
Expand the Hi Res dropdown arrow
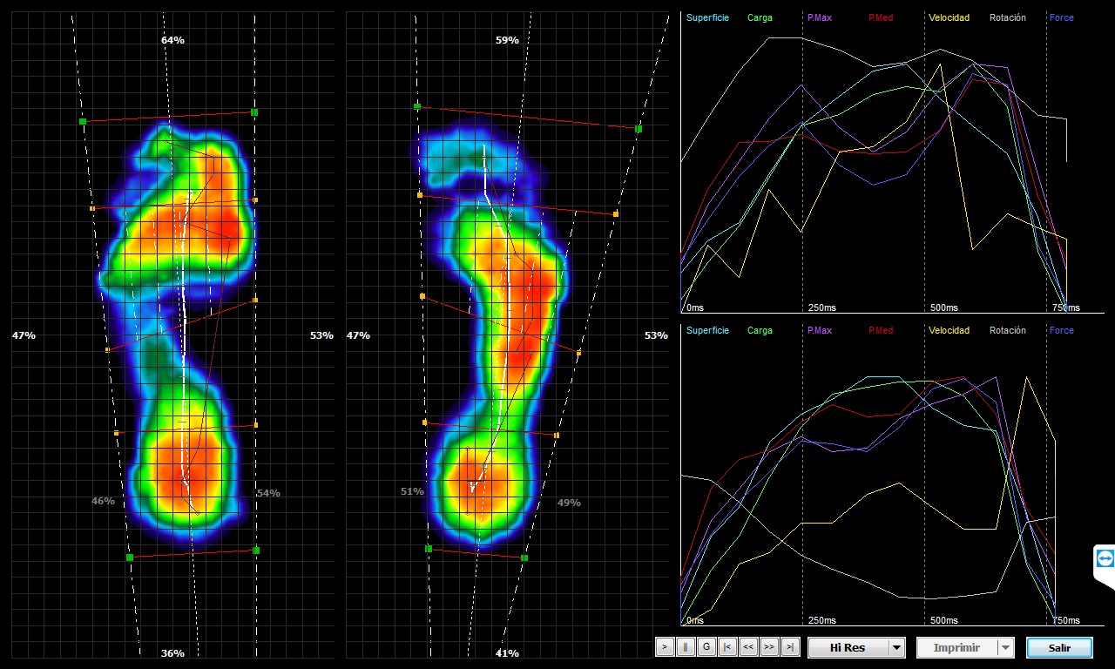895,648
